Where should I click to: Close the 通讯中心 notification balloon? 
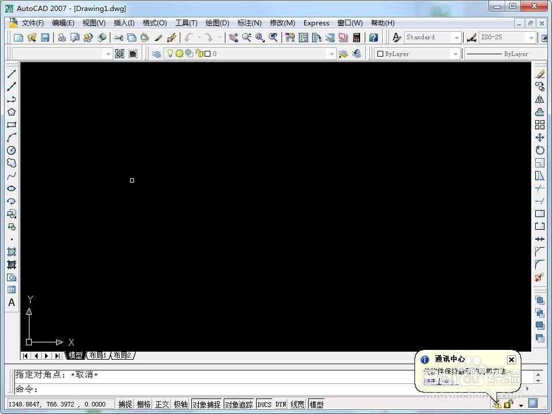[511, 360]
